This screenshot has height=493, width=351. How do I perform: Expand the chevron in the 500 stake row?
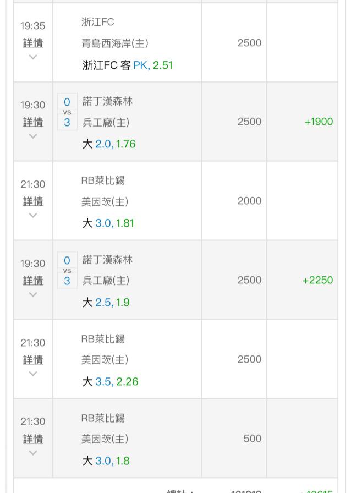pos(33,453)
